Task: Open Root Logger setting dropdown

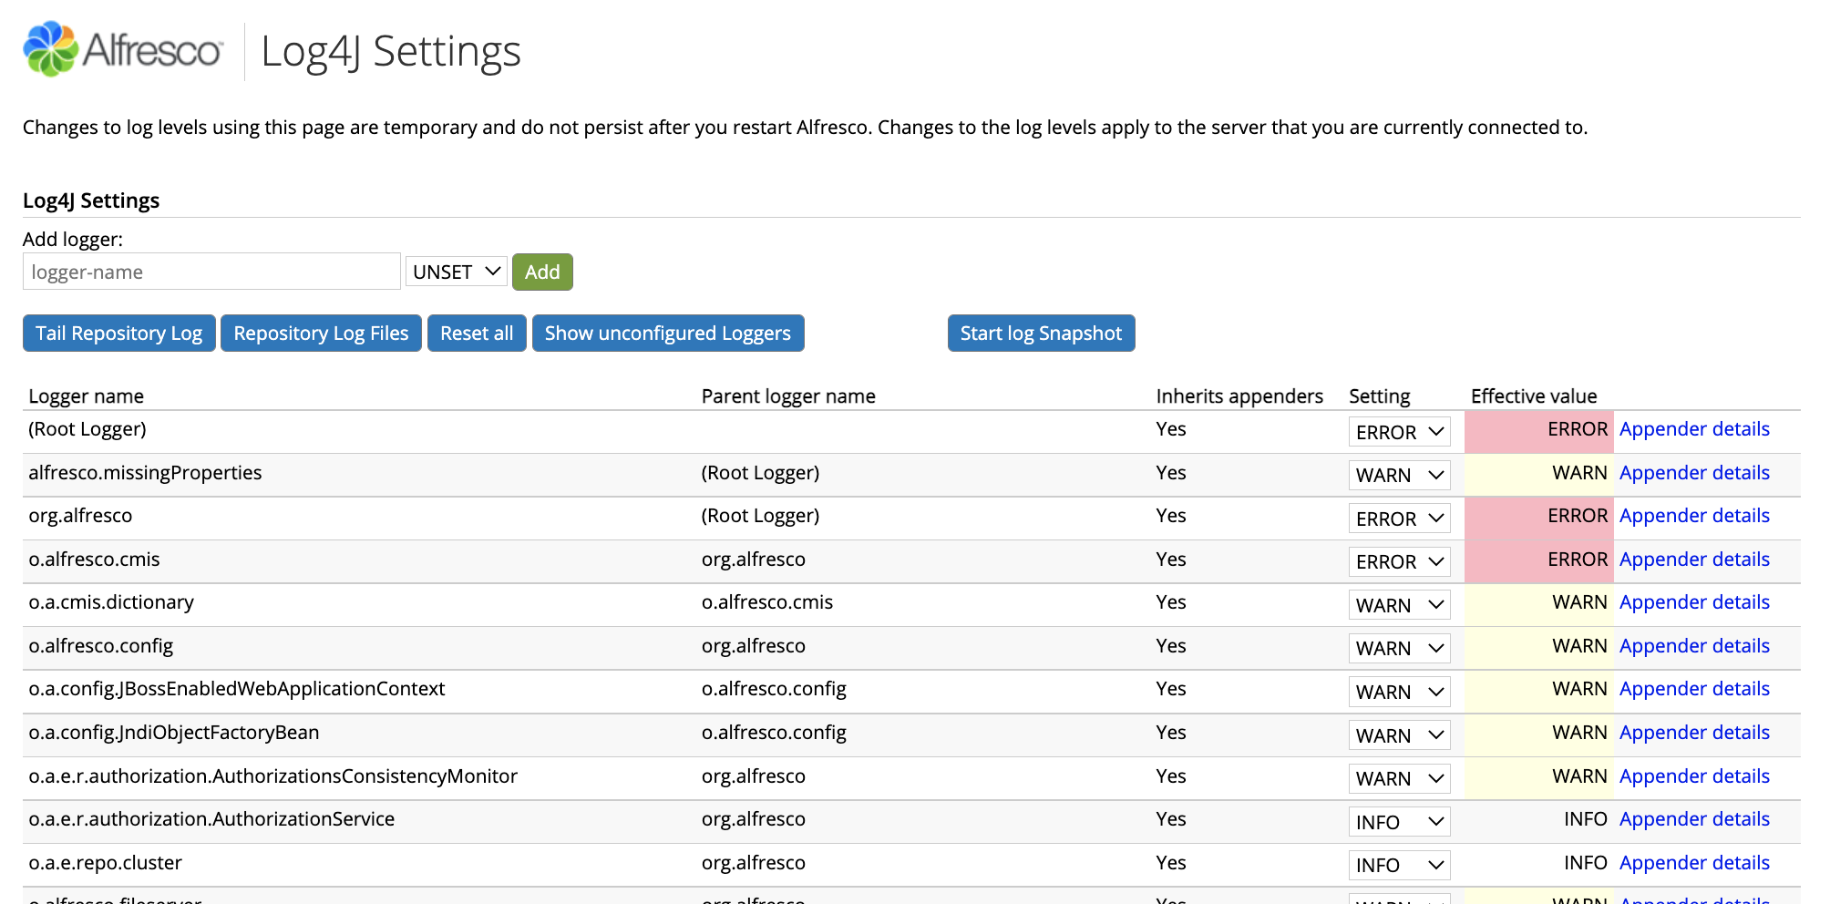Action: click(x=1399, y=432)
